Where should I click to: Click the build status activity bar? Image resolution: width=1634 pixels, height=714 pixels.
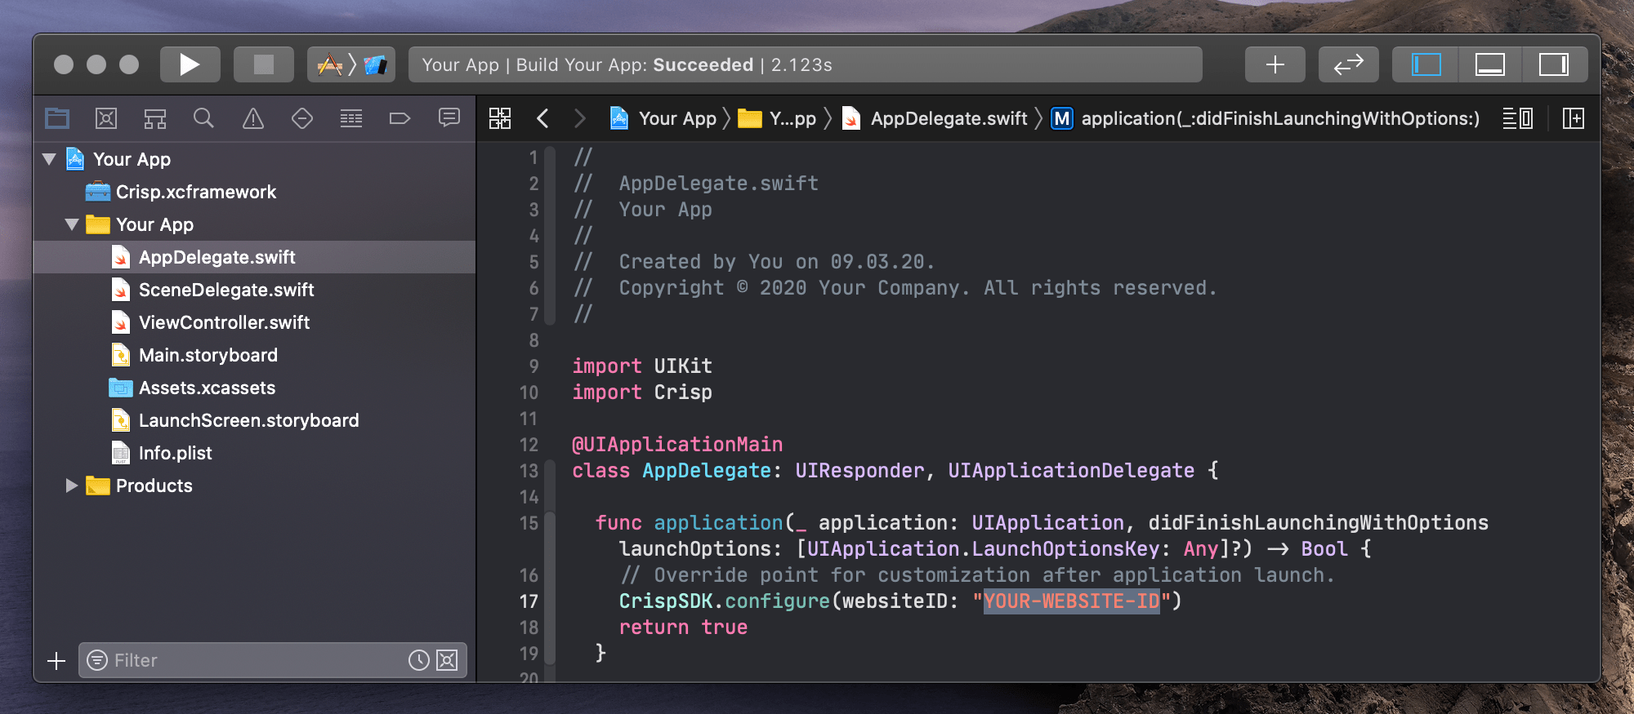(x=805, y=64)
